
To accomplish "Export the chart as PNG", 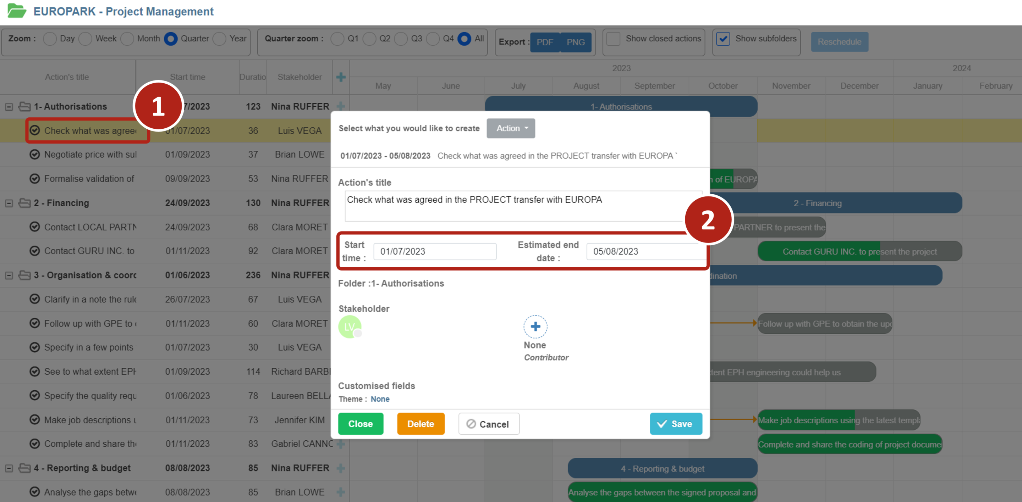I will click(575, 43).
